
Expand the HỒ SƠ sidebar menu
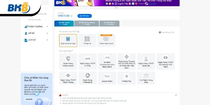pos(36,33)
